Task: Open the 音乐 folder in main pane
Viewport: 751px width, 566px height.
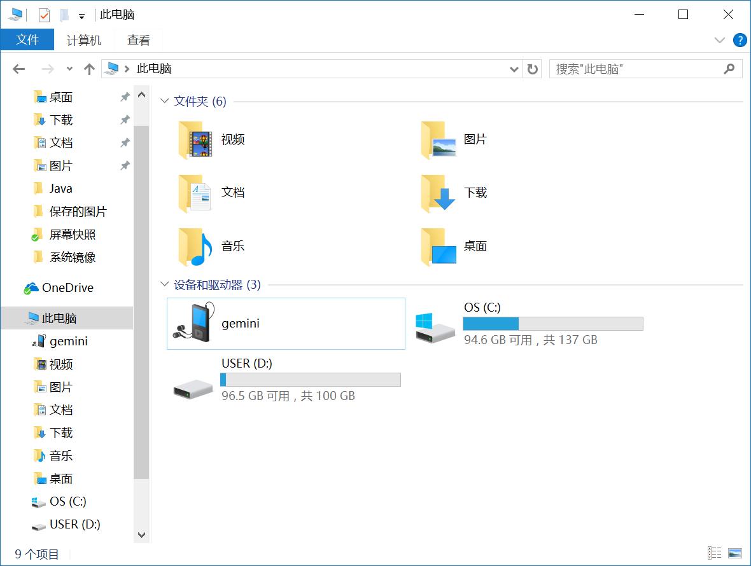Action: point(195,247)
